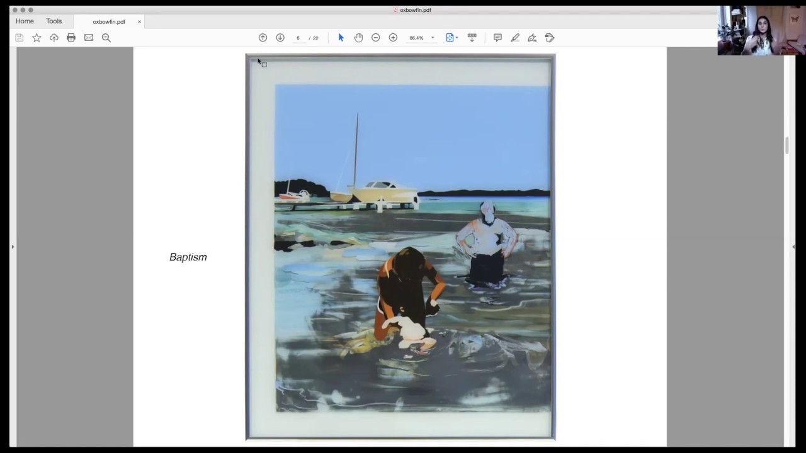Click the red close window button
Viewport: 806px width, 453px height.
pos(14,10)
